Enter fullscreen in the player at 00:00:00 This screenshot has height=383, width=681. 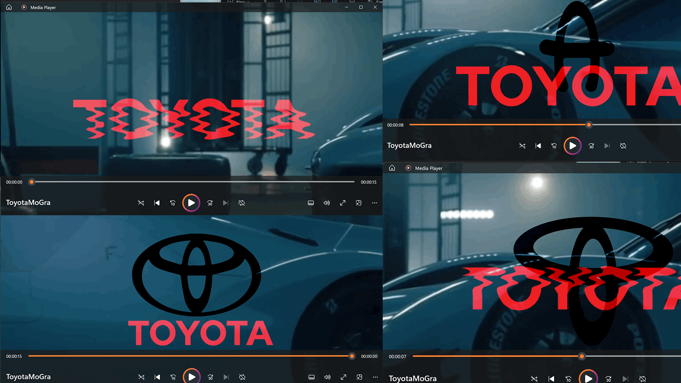(x=343, y=203)
